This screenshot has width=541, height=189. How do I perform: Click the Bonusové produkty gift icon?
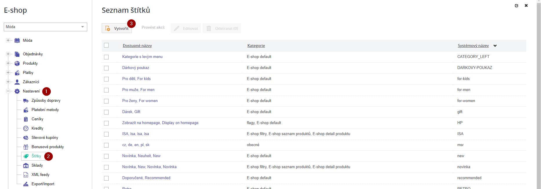tap(26, 147)
